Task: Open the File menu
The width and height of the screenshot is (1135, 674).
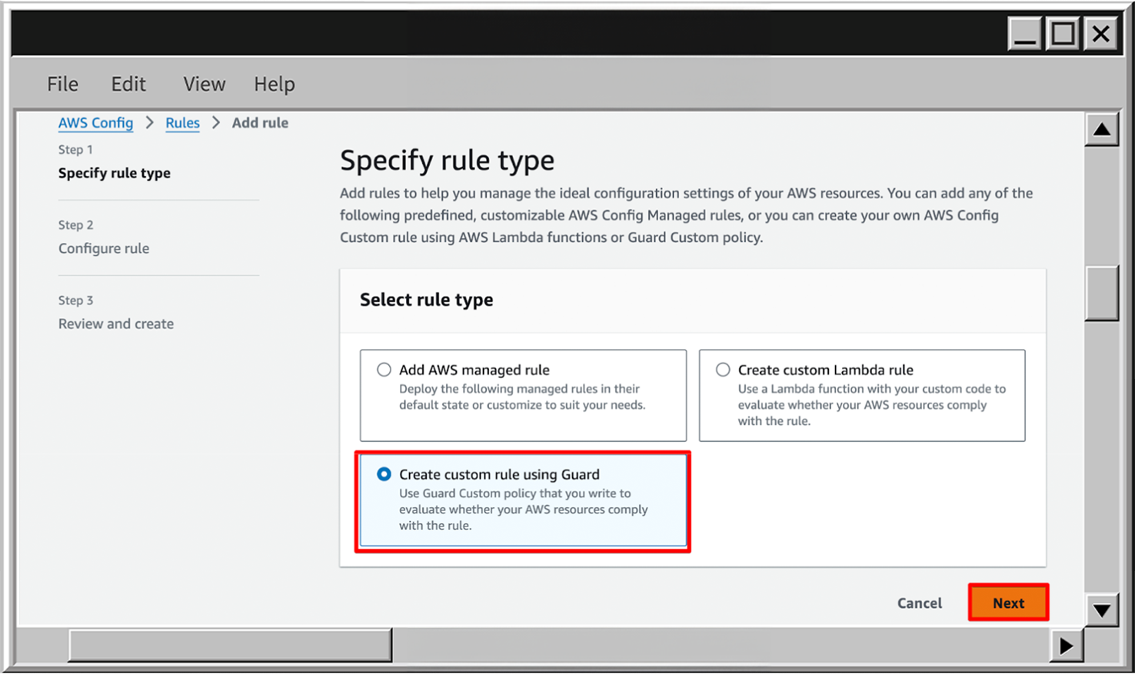Action: point(62,84)
